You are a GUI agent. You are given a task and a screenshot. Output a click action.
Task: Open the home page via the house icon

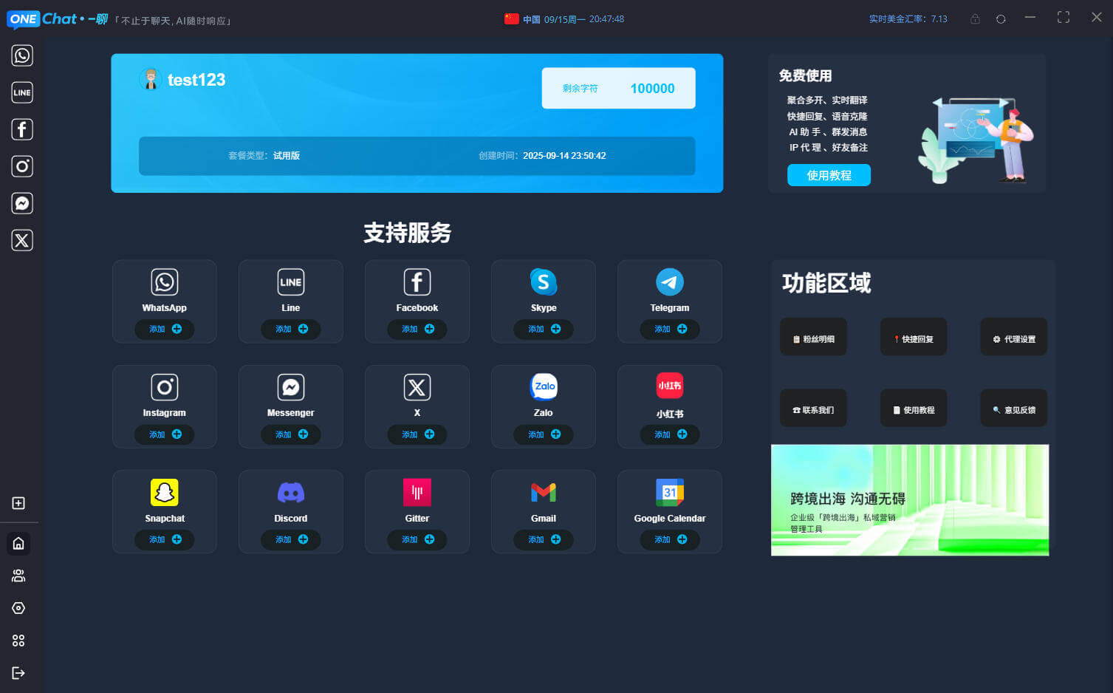18,543
